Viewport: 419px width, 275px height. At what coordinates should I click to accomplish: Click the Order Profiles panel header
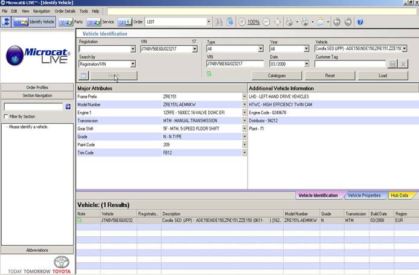pos(37,88)
